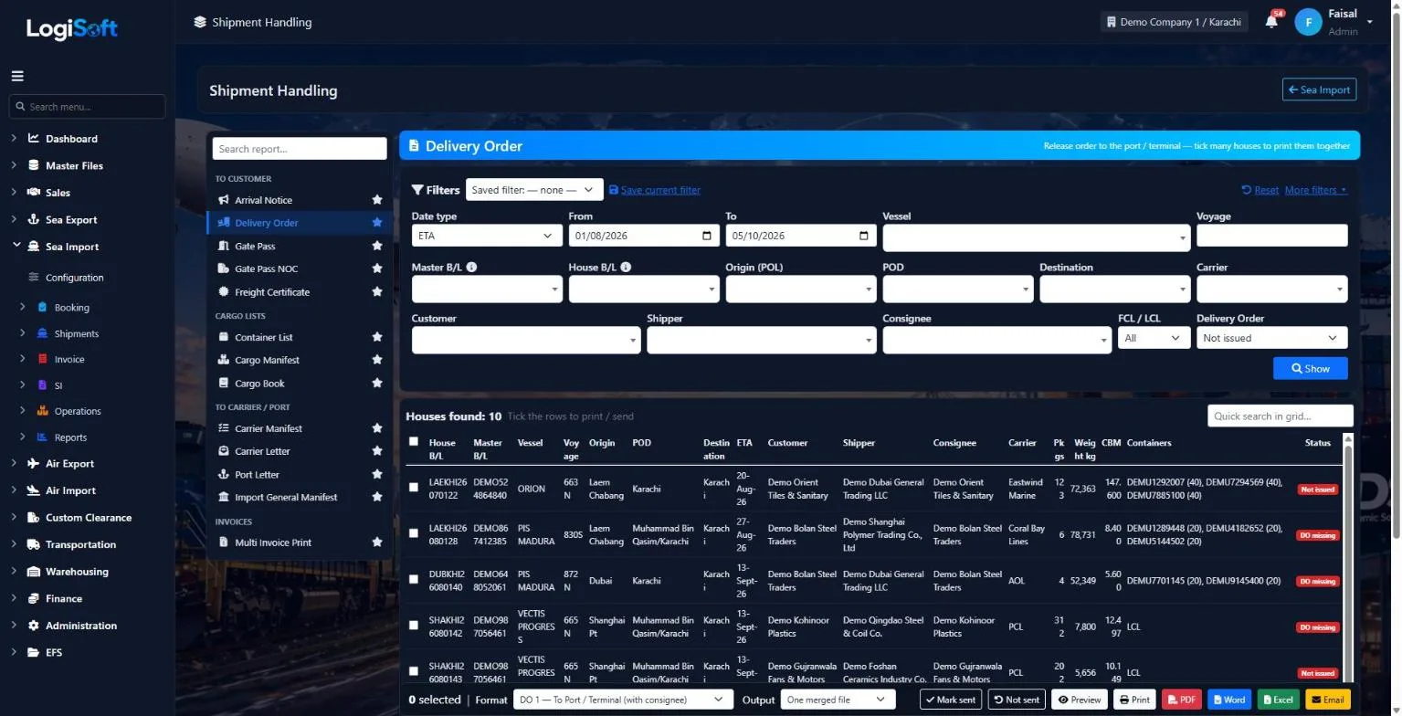Open the Date type ETA dropdown
Screen dimensions: 1402x716
click(487, 236)
